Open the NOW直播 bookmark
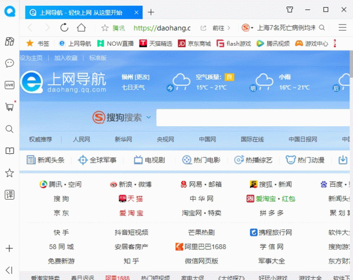The width and height of the screenshot is (353, 280). tap(115, 43)
